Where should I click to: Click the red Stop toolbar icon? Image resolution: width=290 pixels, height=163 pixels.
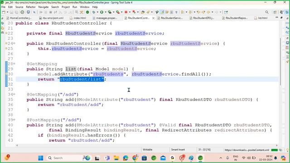pos(126,12)
